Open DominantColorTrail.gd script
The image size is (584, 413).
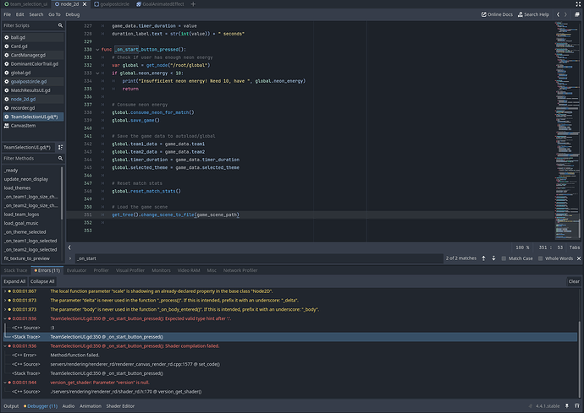[33, 64]
